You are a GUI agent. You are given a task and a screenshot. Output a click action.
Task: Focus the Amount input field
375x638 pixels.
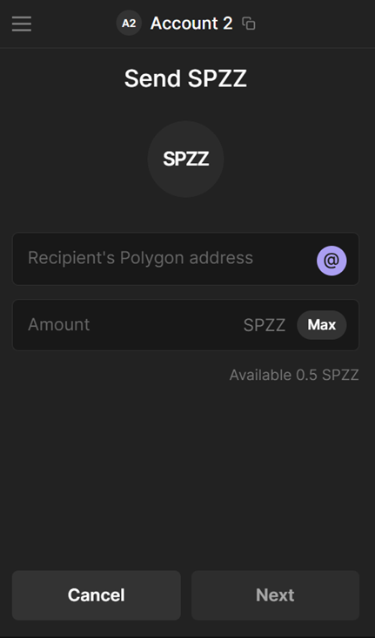click(x=185, y=325)
